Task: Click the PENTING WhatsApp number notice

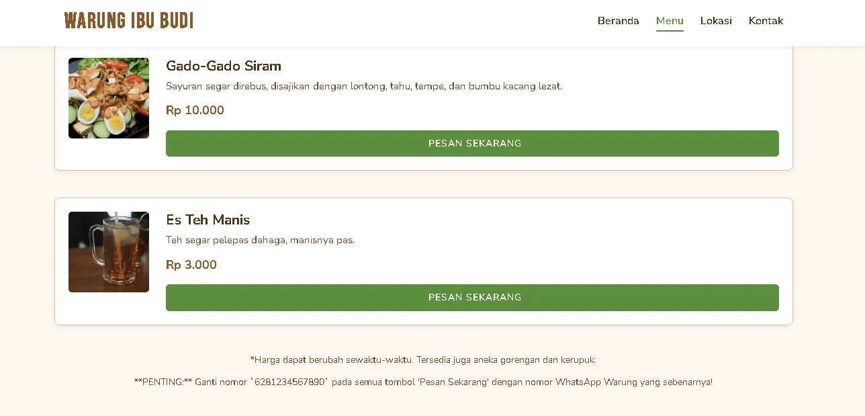Action: click(x=423, y=382)
